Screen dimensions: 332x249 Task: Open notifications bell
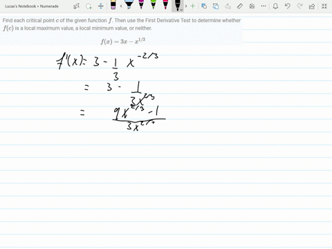[275, 6]
